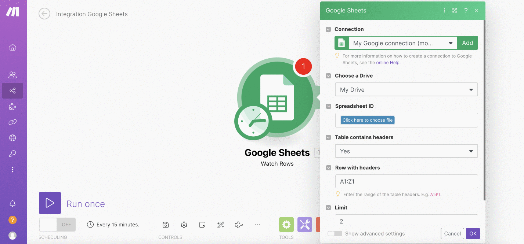This screenshot has height=244, width=524.
Task: Click the Add connection button
Action: point(467,43)
